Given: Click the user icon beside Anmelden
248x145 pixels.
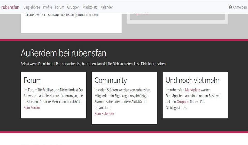Looking at the screenshot, I should coord(230,7).
